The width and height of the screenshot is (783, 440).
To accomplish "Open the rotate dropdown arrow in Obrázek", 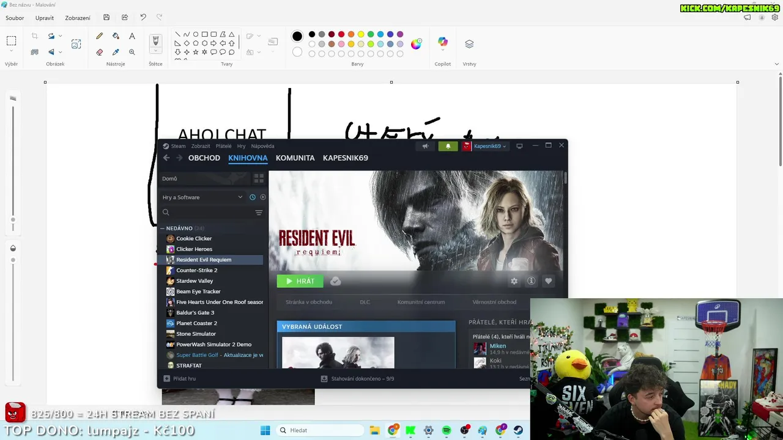I will [x=60, y=36].
